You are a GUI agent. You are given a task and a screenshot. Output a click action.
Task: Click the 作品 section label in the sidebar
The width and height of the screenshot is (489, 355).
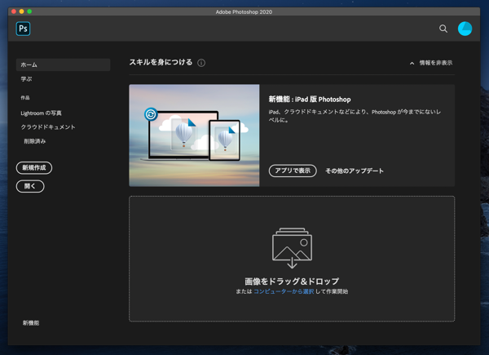(x=25, y=98)
